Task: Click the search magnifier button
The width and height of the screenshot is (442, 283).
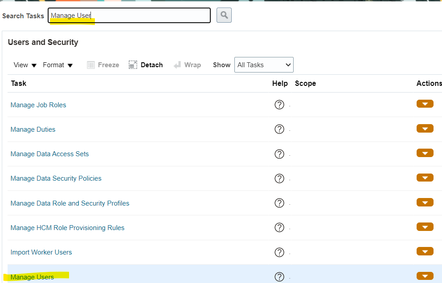Action: click(x=224, y=15)
